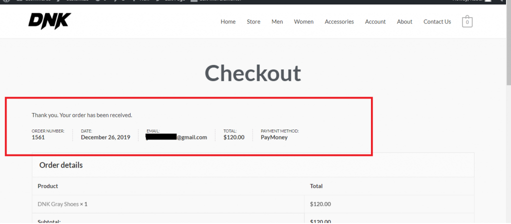Click the Order details section heading
511x224 pixels.
[61, 165]
